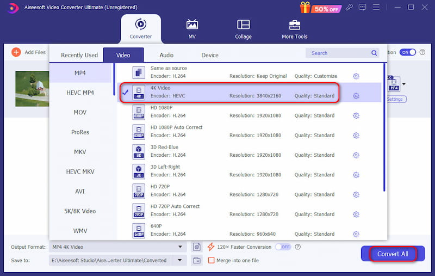
Task: Choose the 3D Left-Right preset row
Action: (x=250, y=171)
